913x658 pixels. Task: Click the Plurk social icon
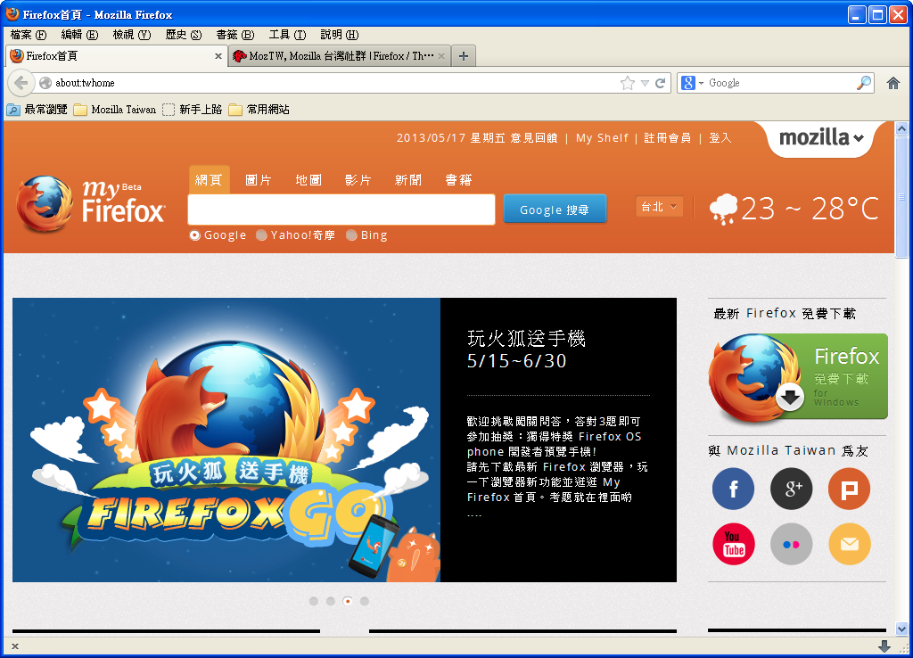849,489
